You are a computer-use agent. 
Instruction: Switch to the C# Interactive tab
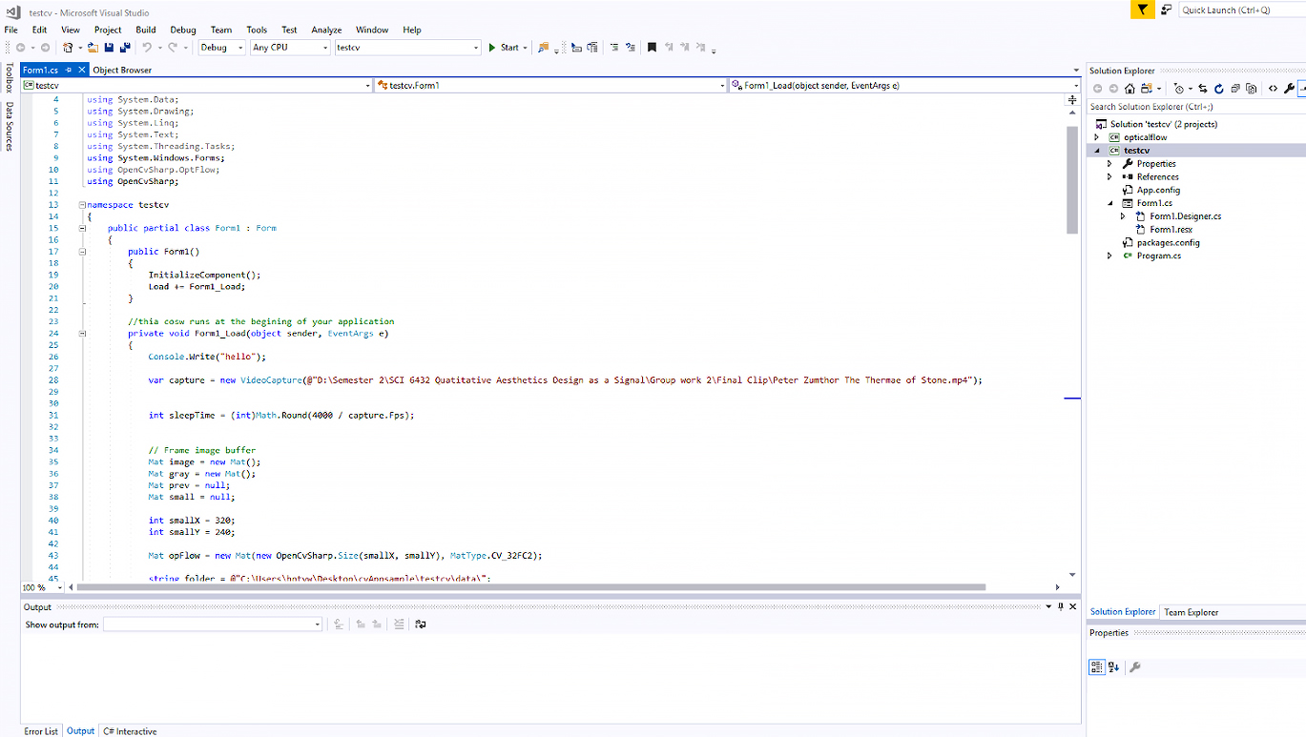click(x=130, y=731)
